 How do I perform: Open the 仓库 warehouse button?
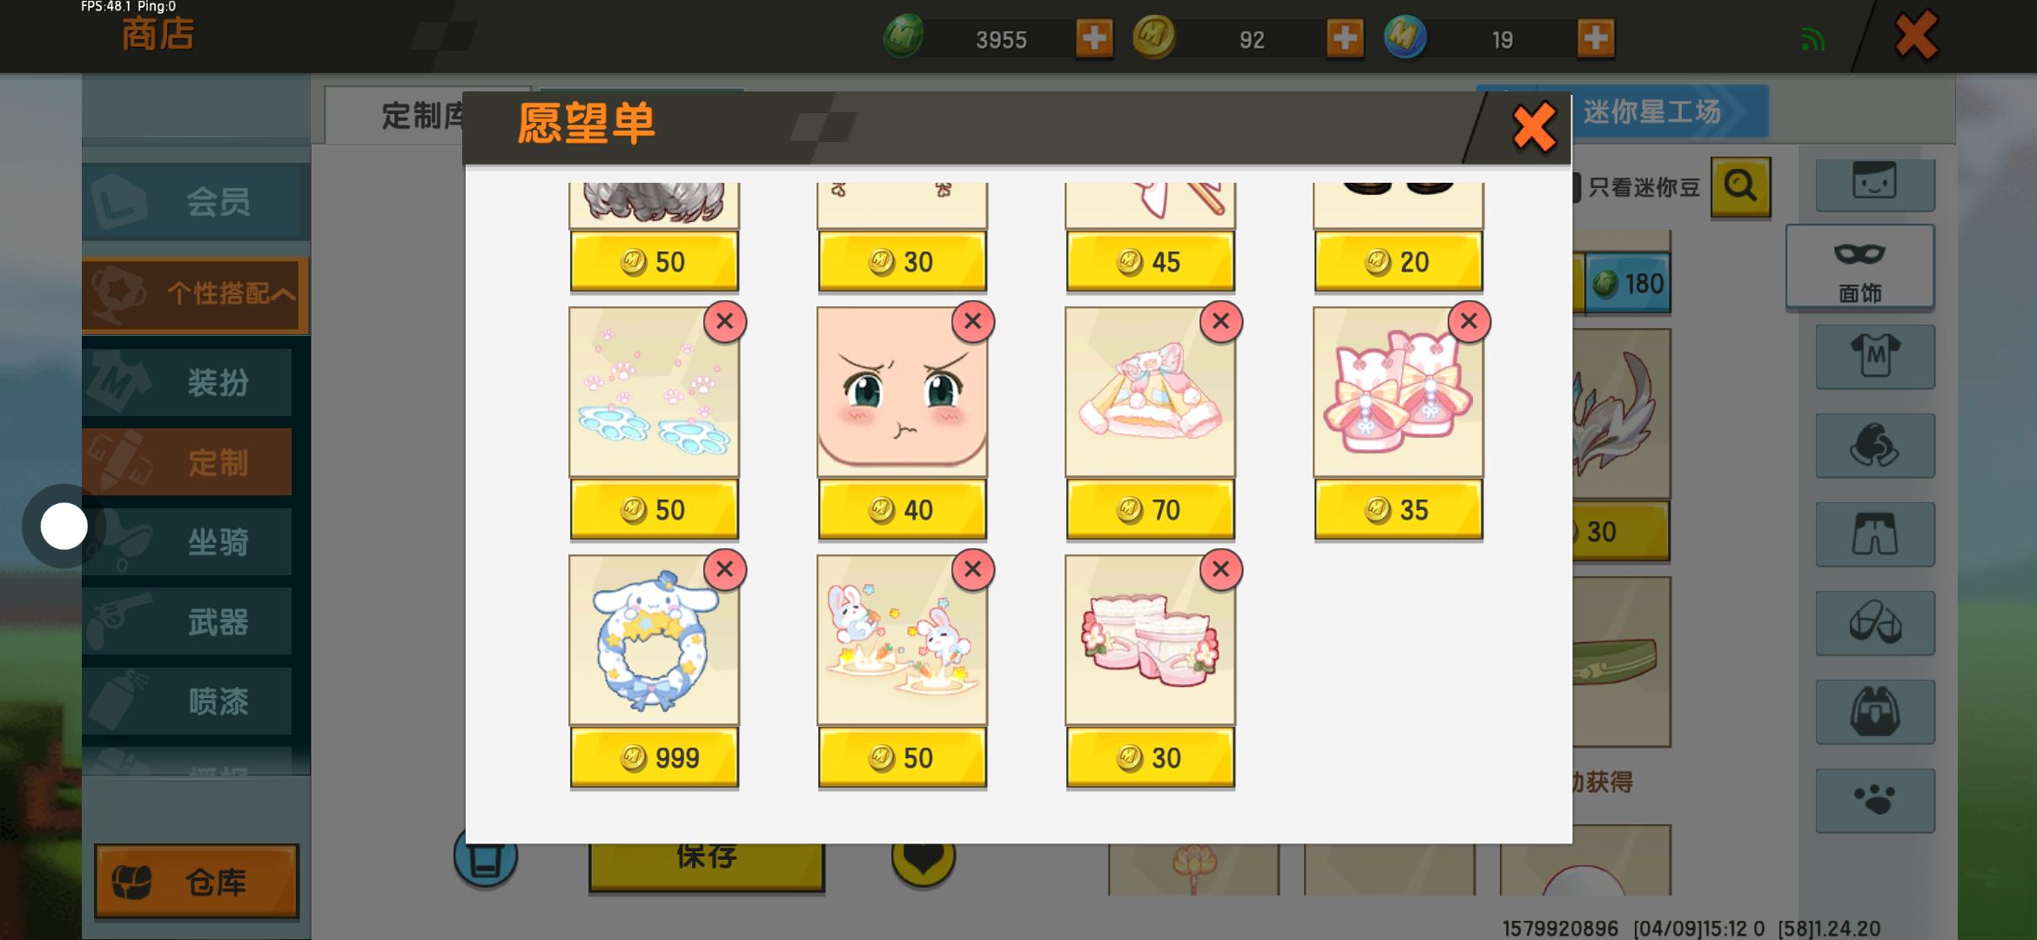coord(197,882)
